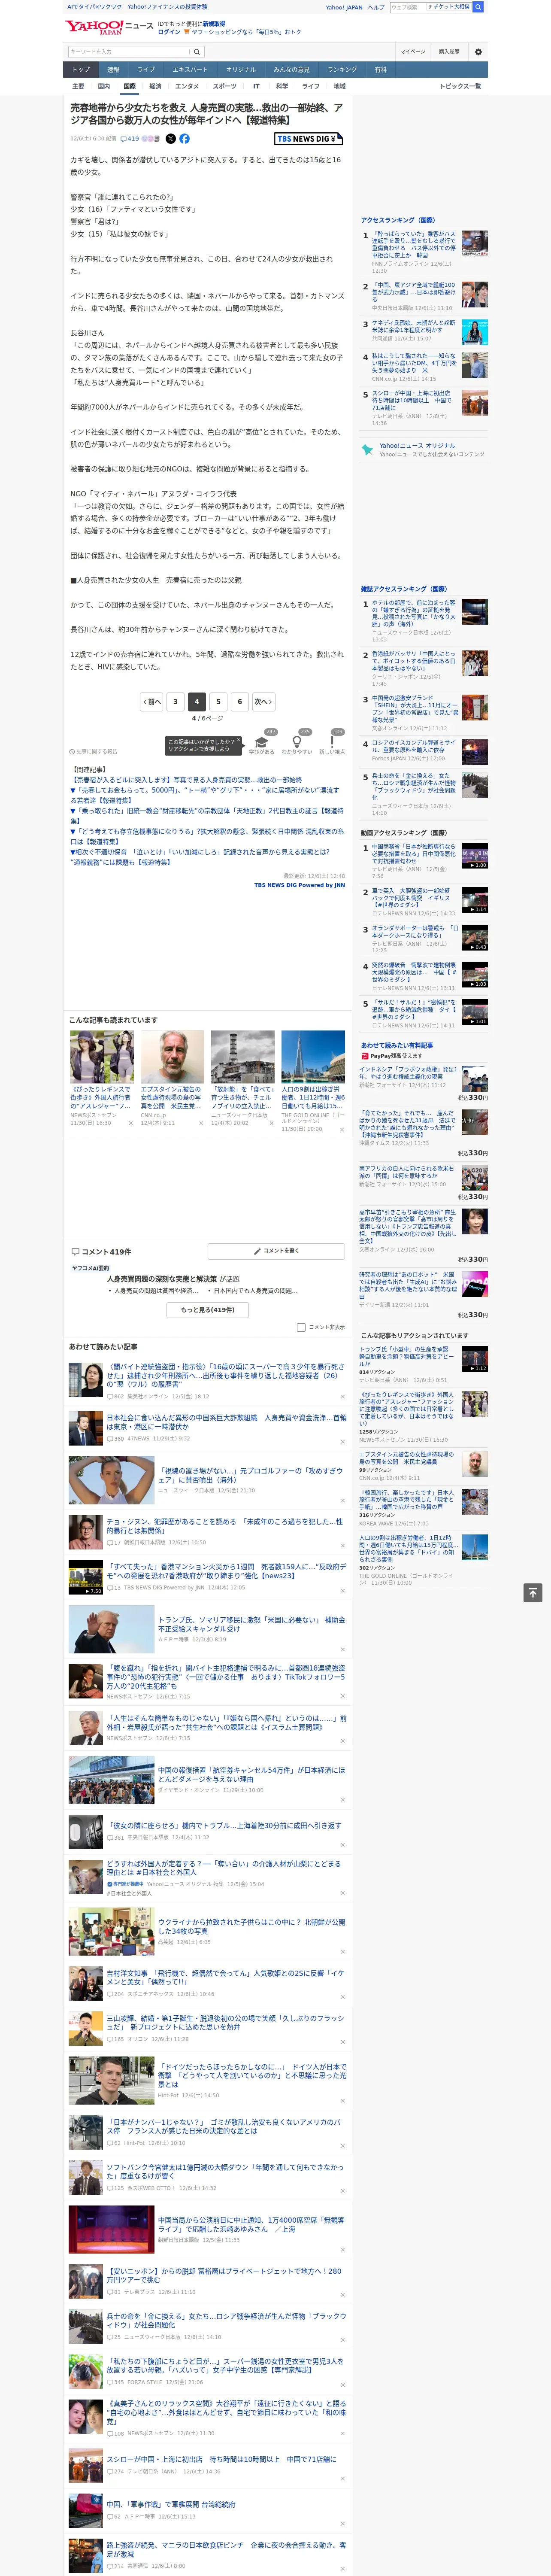Click the ウェブ検索 input field
This screenshot has width=551, height=2576.
pyautogui.click(x=408, y=7)
